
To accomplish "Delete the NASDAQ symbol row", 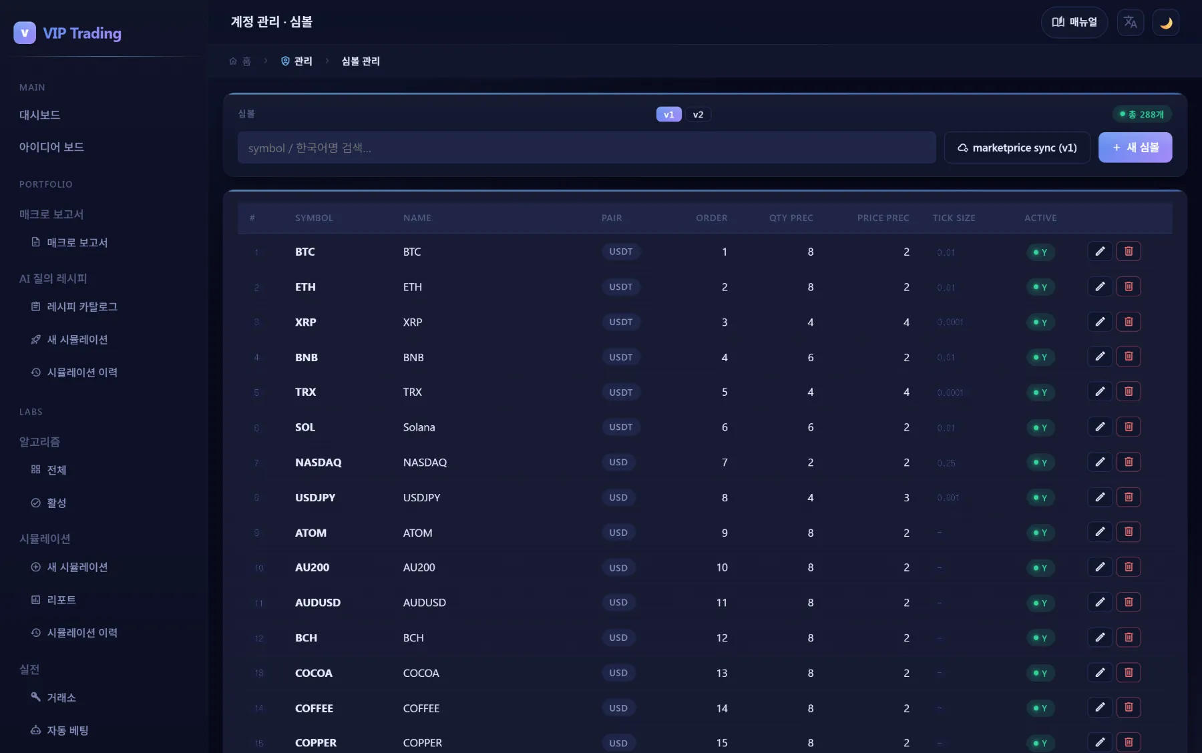I will coord(1129,462).
